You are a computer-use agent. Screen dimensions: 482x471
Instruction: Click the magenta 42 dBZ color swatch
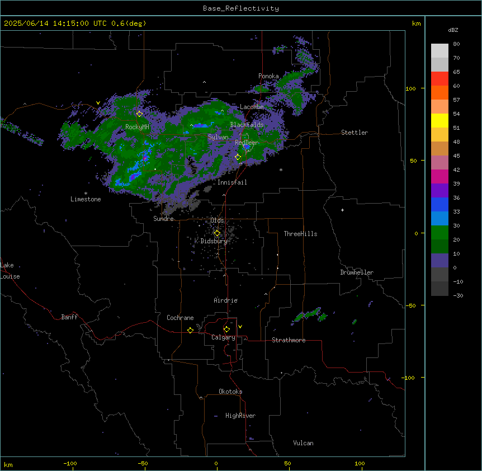pos(440,176)
